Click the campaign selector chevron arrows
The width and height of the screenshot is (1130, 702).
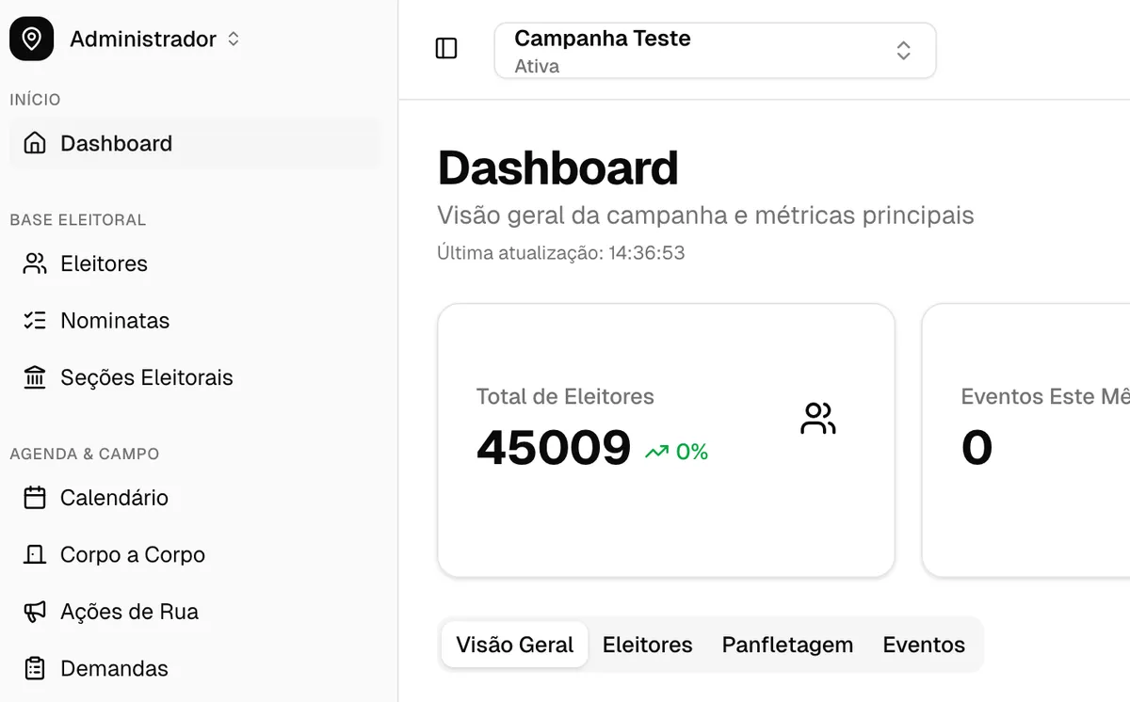(x=903, y=51)
